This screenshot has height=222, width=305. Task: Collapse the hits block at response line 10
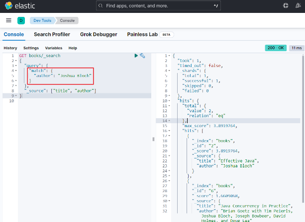169,101
